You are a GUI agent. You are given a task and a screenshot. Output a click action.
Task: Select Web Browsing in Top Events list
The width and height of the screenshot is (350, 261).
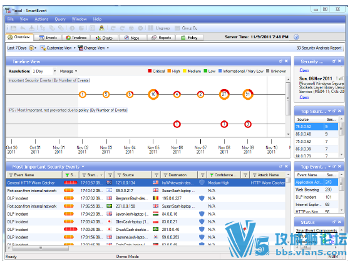coord(317,189)
